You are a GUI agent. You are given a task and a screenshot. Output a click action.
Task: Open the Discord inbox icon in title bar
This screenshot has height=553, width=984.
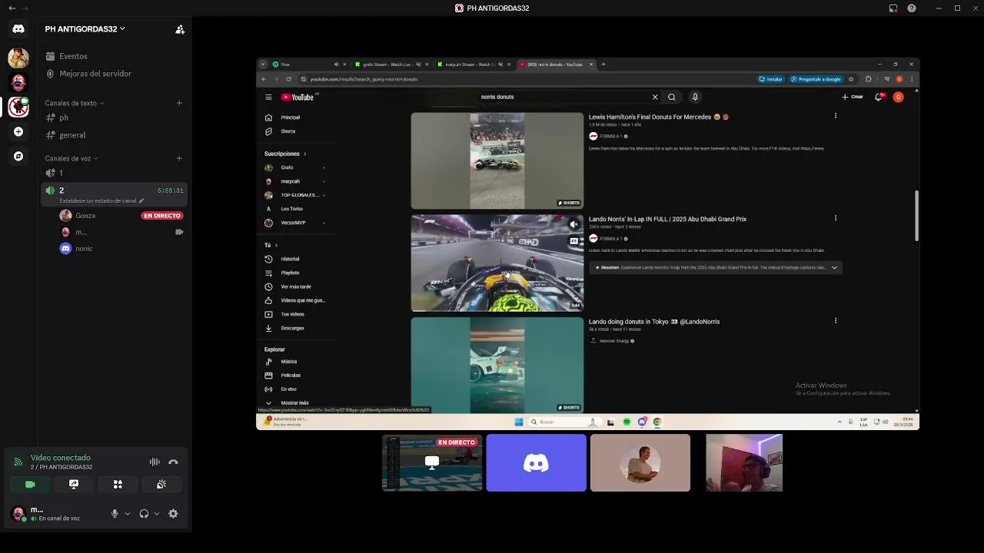[x=893, y=8]
